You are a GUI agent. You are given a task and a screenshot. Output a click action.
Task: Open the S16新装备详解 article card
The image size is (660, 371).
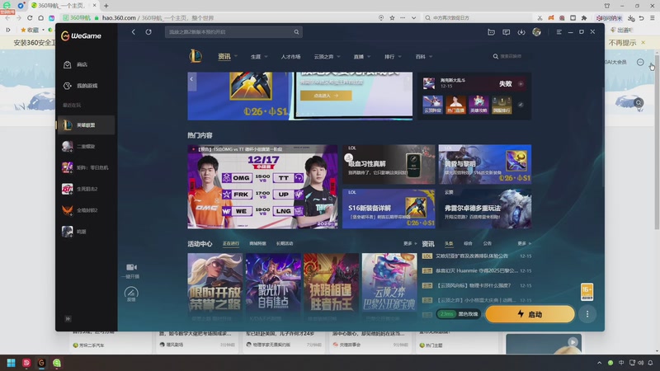coord(389,209)
